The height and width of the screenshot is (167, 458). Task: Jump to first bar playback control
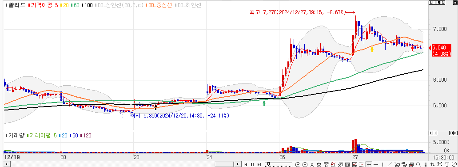click(x=245, y=164)
